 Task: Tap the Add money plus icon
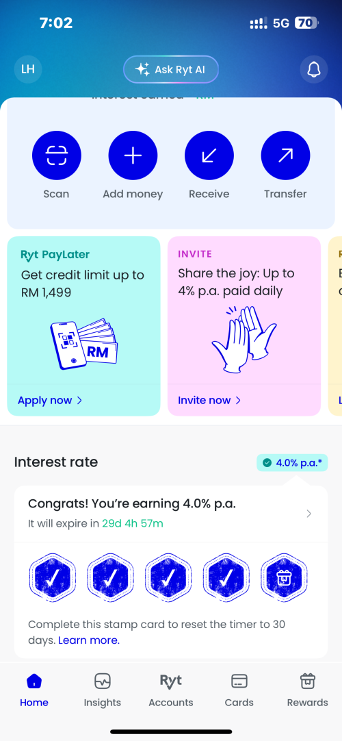coord(133,155)
